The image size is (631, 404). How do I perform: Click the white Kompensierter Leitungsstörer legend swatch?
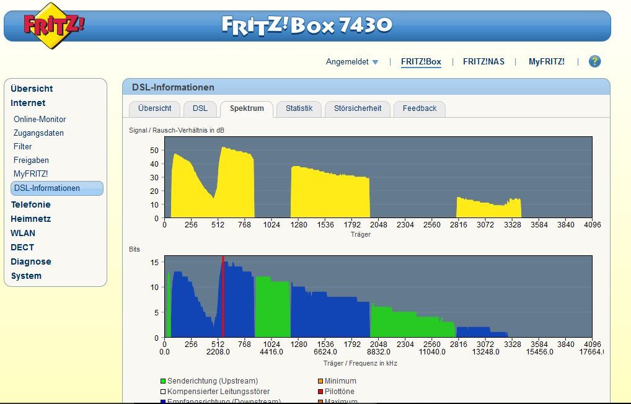(163, 392)
